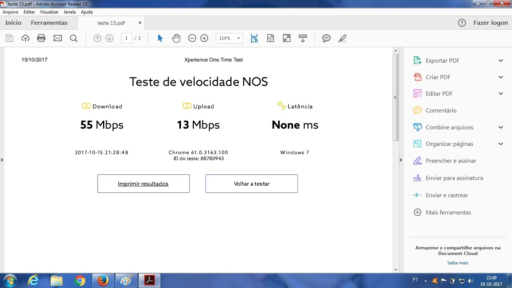Expand the Organizar páginas section

pyautogui.click(x=500, y=144)
